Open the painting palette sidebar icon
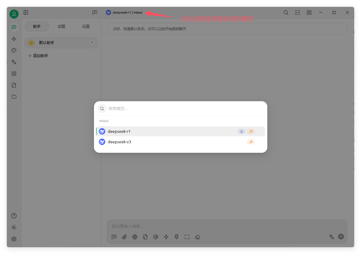Screen dimensions: 361x254 click(x=14, y=50)
